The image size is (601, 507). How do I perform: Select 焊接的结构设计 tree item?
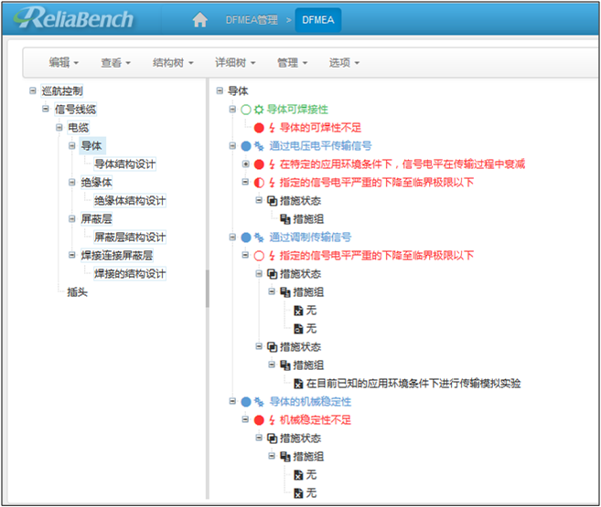coord(130,273)
